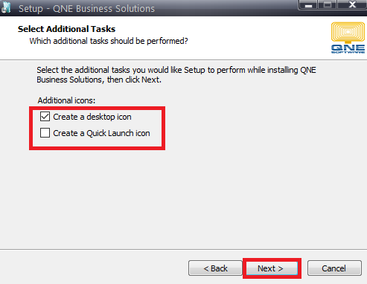Click the blue QNE Software logo text
The height and width of the screenshot is (284, 367).
pyautogui.click(x=348, y=49)
